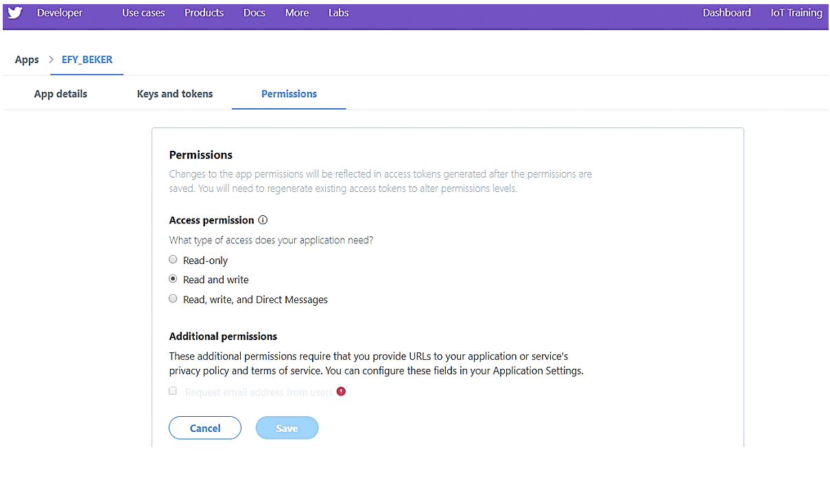Switch to the App details tab
This screenshot has height=484, width=830.
click(60, 94)
